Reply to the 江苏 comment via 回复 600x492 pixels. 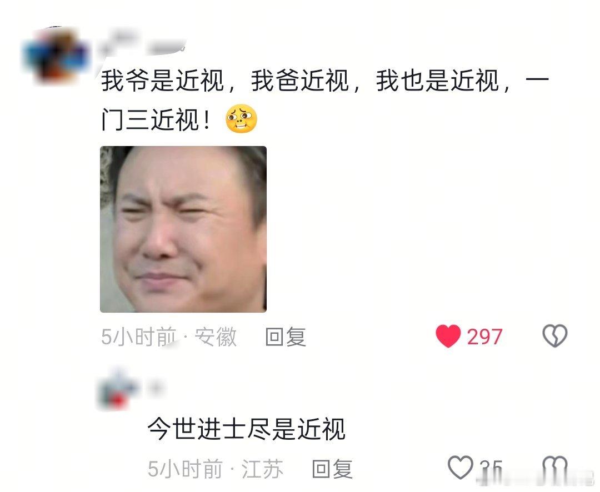point(333,469)
